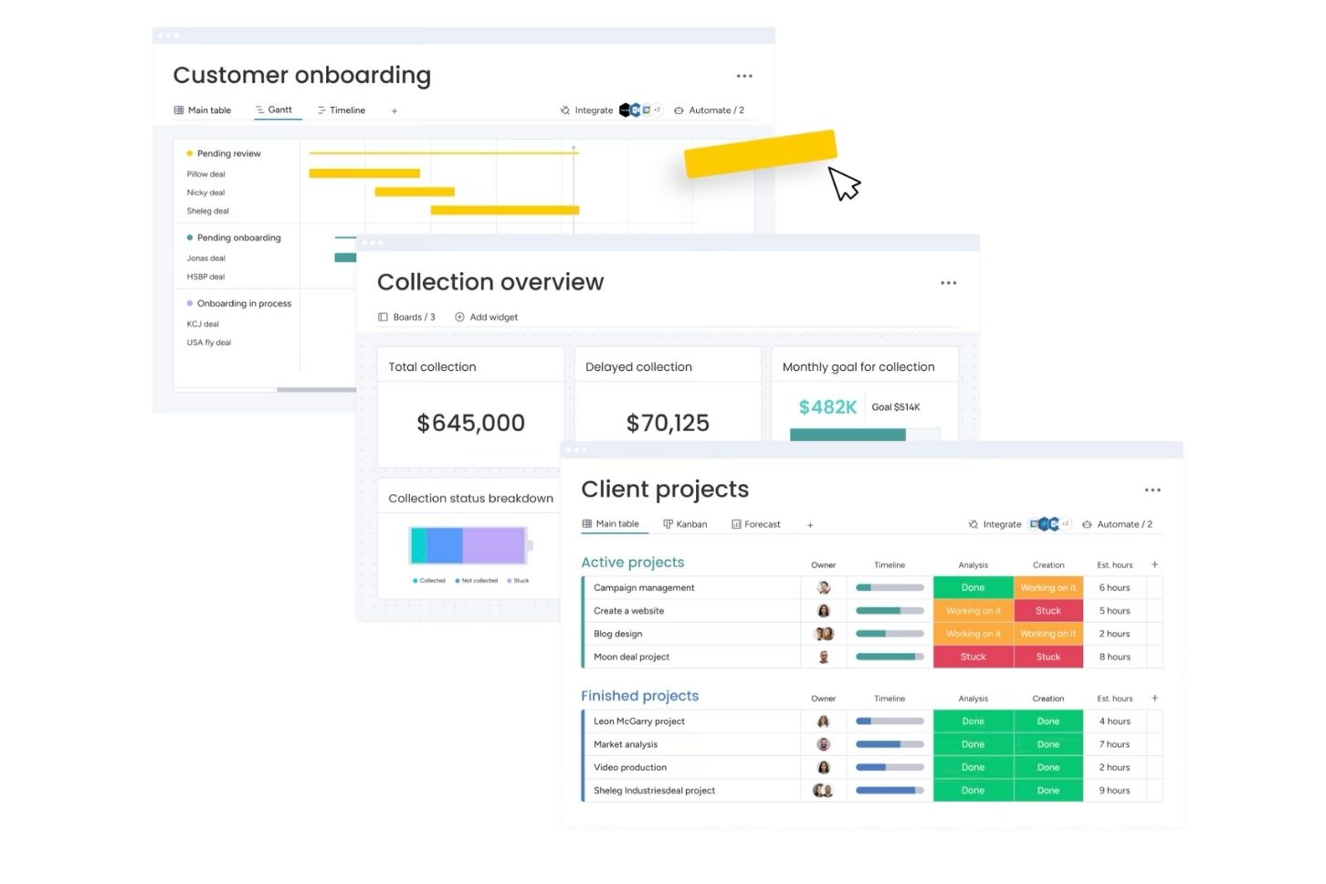
Task: Switch to Timeline tab in Customer onboarding
Action: [342, 110]
